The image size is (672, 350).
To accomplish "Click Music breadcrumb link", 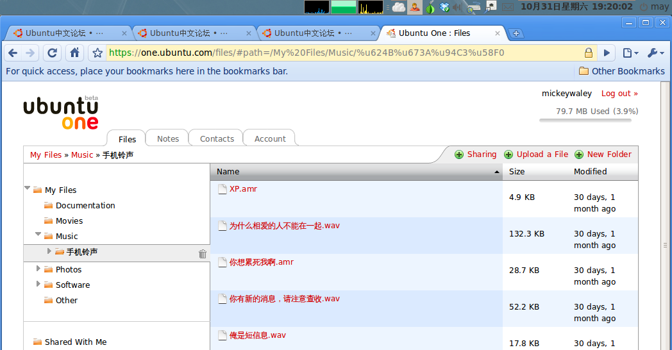I will (82, 155).
